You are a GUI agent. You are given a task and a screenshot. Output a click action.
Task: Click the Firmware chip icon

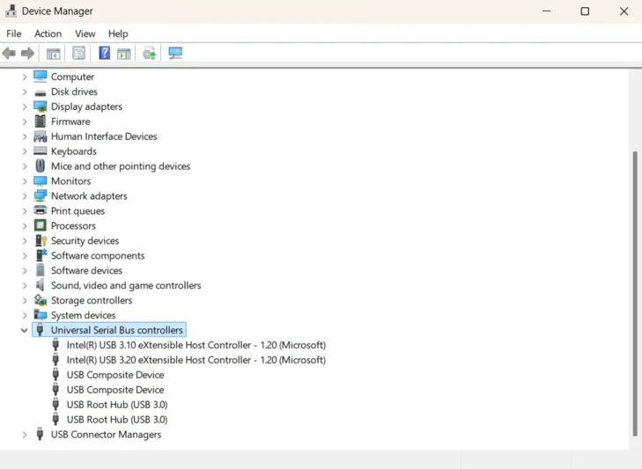[41, 121]
